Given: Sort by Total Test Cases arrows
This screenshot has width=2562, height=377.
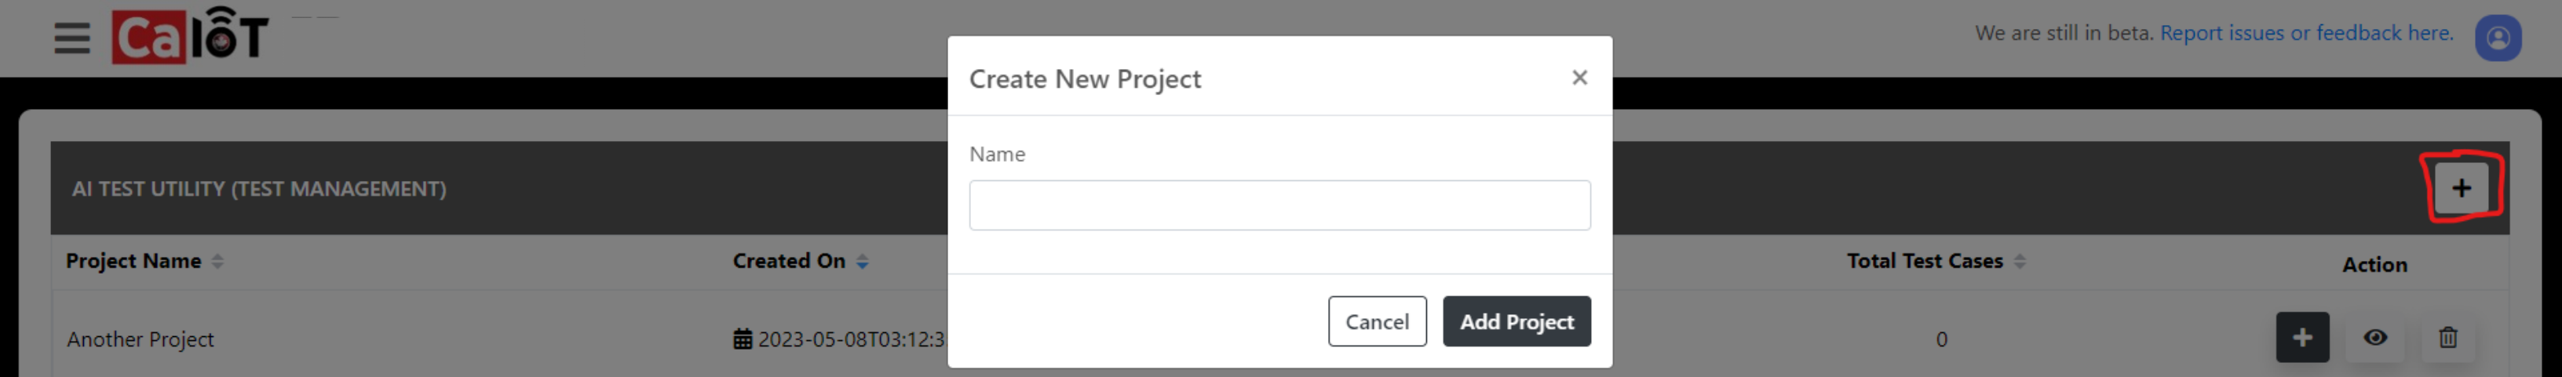Looking at the screenshot, I should click(x=2019, y=261).
